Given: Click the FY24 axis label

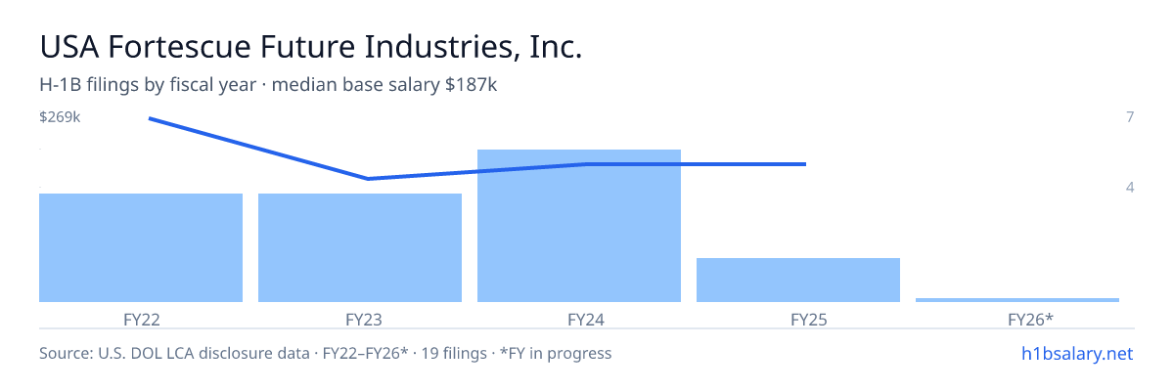Looking at the screenshot, I should pyautogui.click(x=579, y=320).
